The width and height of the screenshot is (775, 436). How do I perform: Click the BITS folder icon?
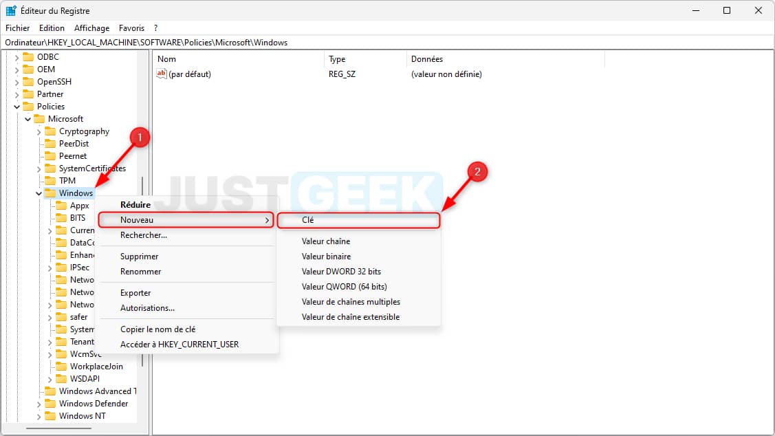(61, 217)
